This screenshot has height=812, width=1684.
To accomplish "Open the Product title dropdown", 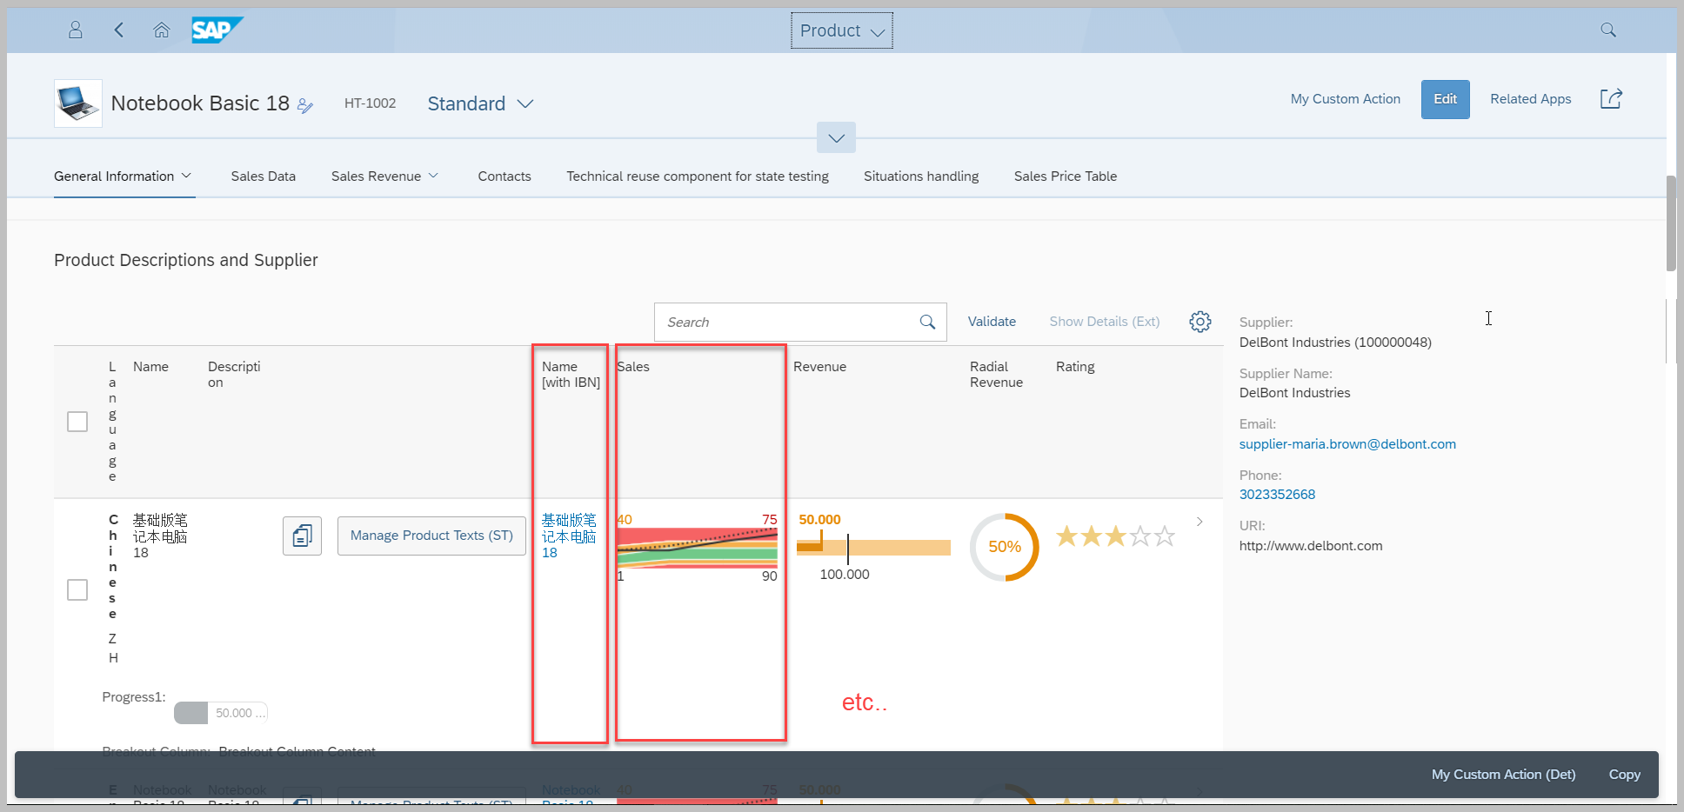I will pyautogui.click(x=842, y=30).
